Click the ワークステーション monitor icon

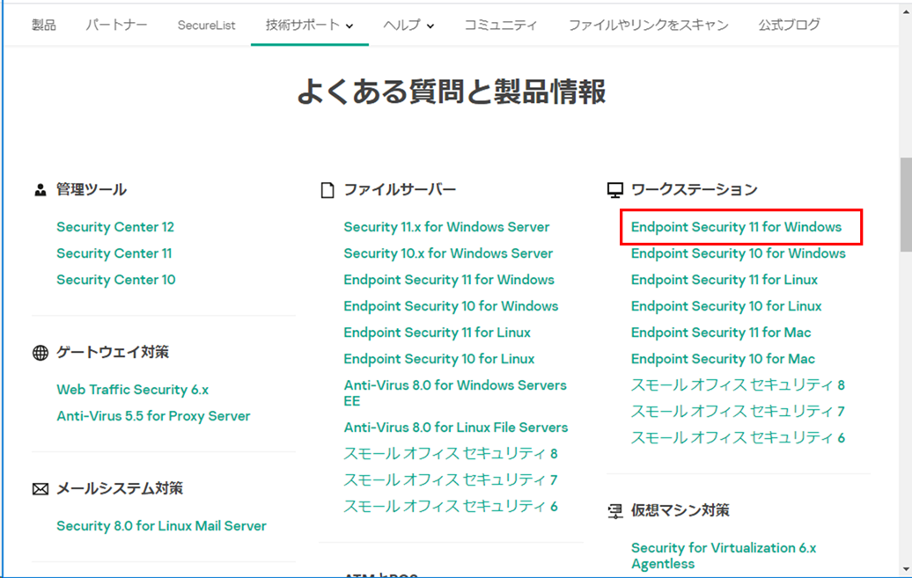tap(614, 187)
